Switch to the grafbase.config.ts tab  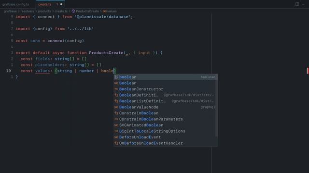[x=16, y=4]
